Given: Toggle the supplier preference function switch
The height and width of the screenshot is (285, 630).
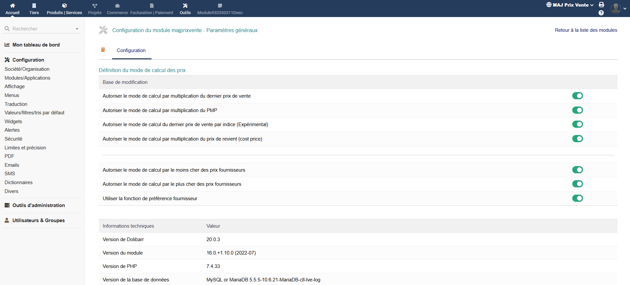Looking at the screenshot, I should coord(577,198).
